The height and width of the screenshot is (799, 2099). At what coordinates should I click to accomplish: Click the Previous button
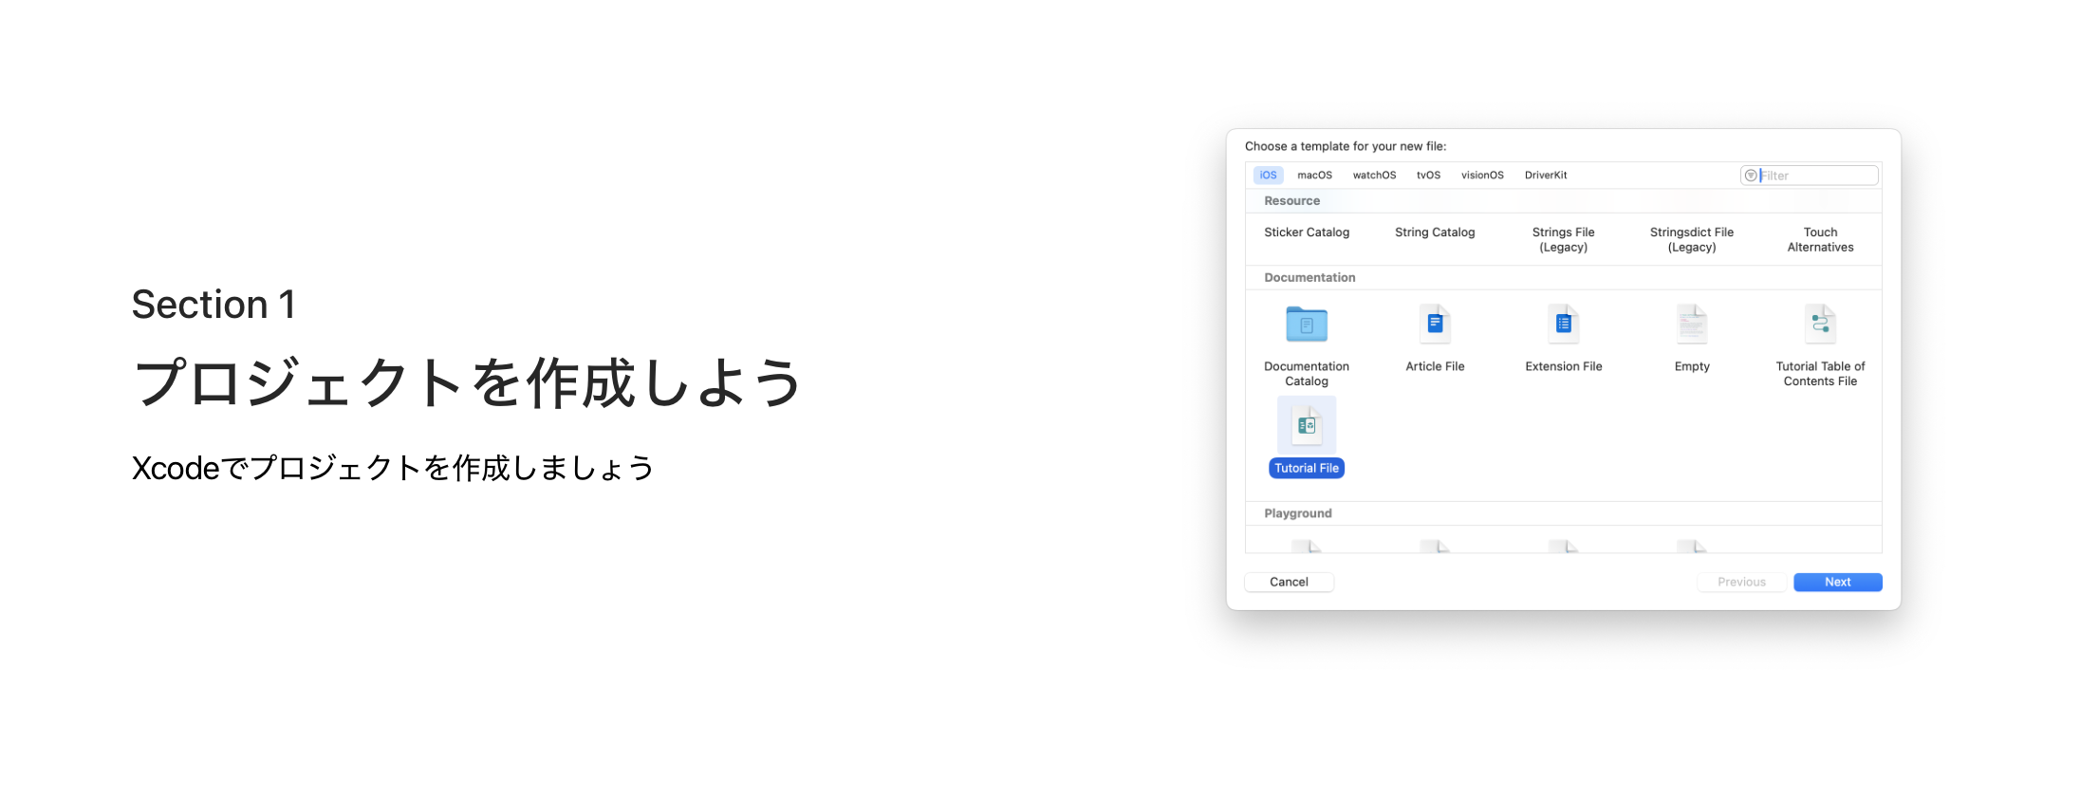[1741, 582]
